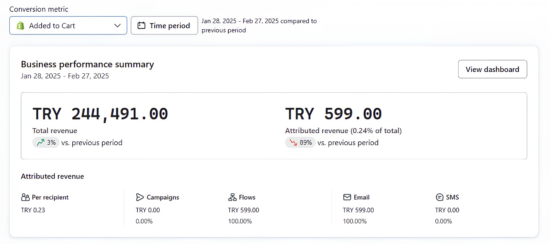Image resolution: width=551 pixels, height=244 pixels.
Task: Open the Time period picker
Action: 164,26
